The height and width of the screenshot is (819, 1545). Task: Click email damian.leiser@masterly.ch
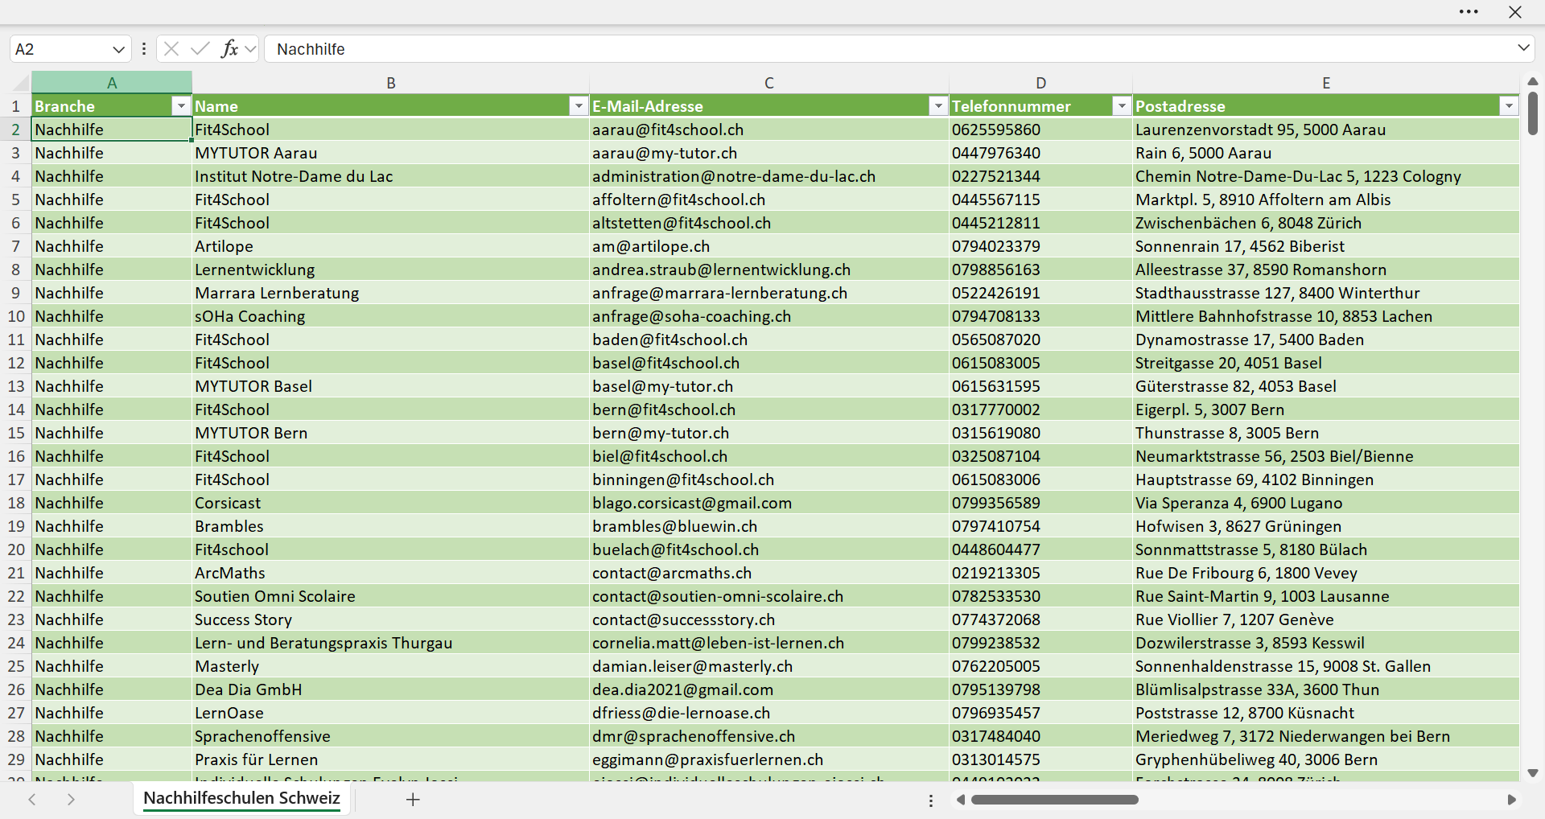[769, 666]
